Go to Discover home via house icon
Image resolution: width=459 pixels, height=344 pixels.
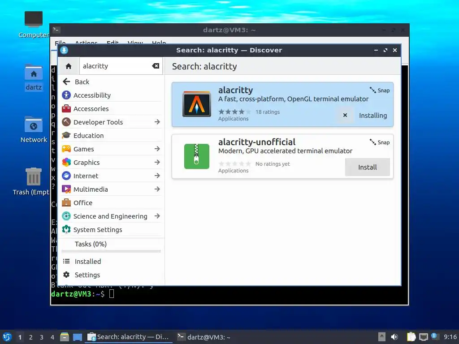(69, 66)
